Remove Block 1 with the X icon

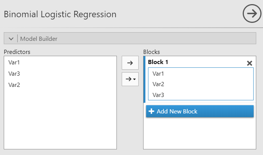(x=249, y=63)
